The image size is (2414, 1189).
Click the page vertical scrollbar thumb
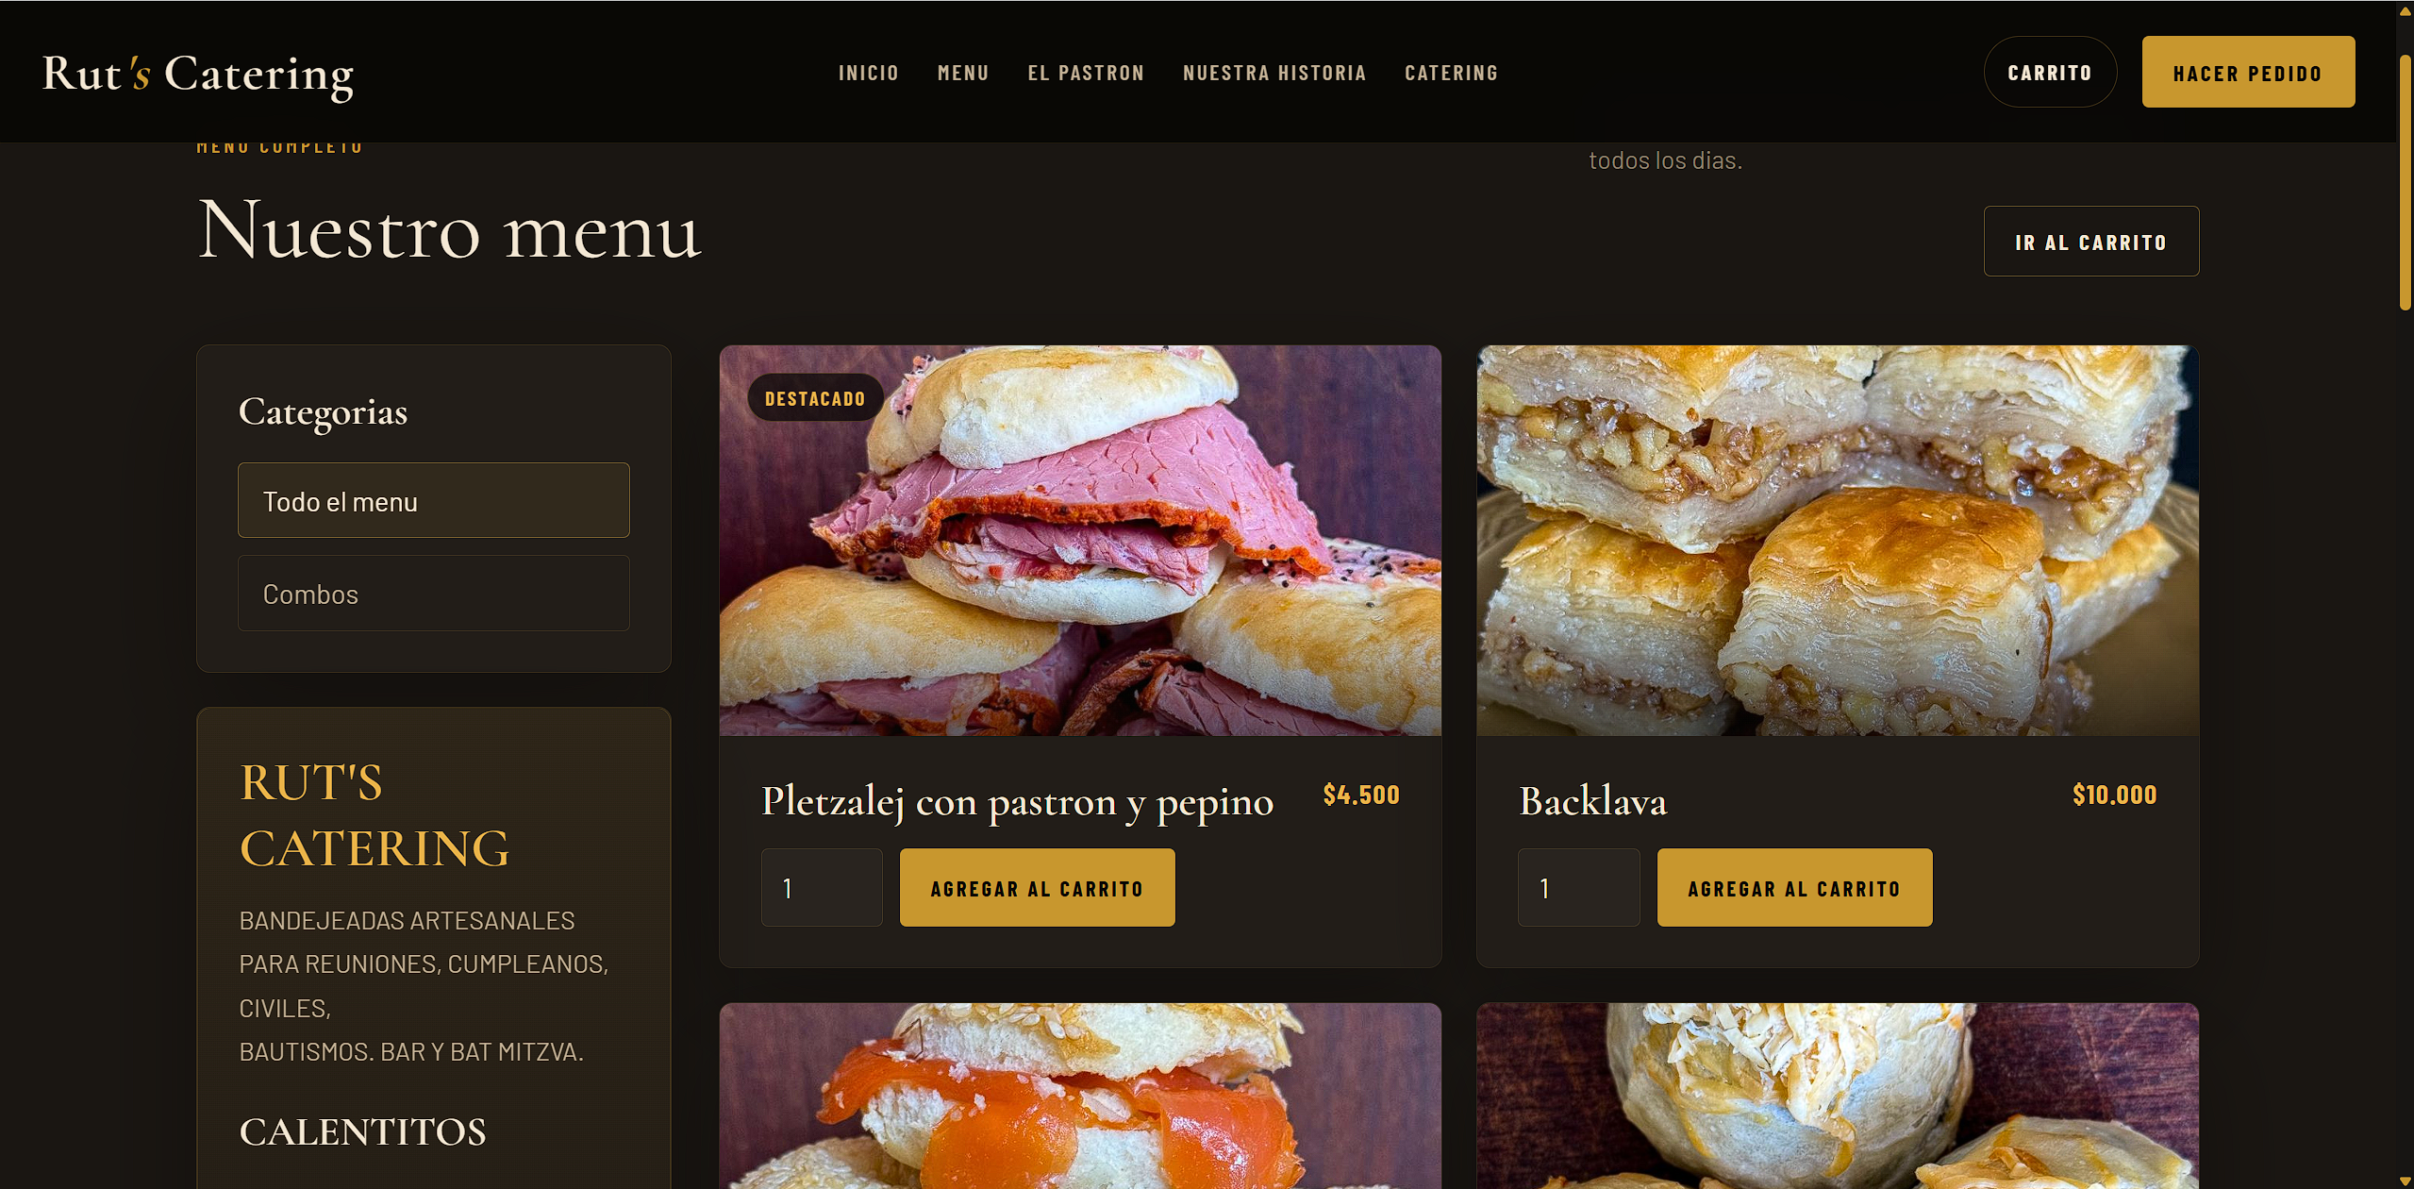point(2406,182)
